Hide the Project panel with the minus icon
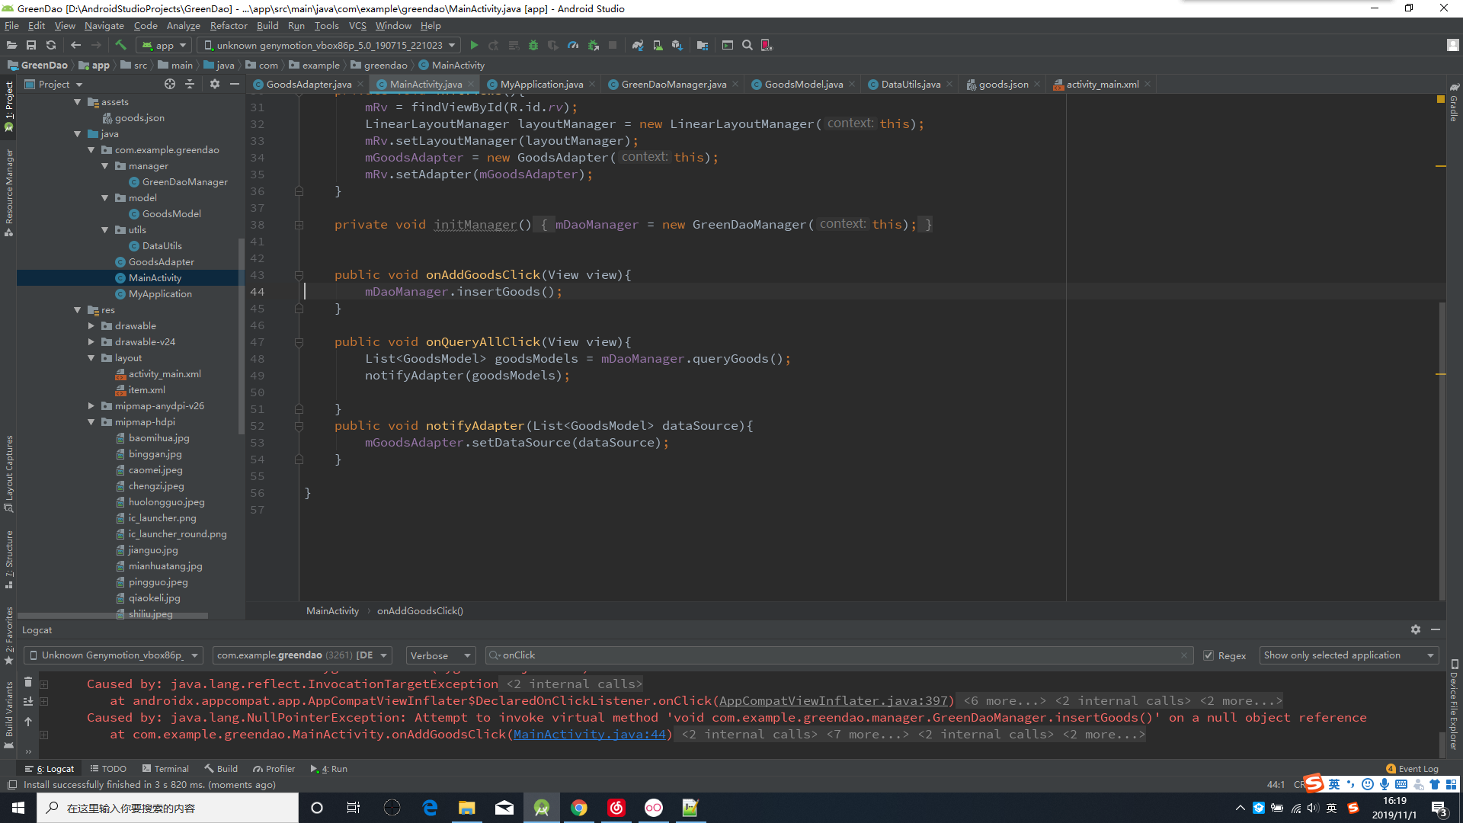The height and width of the screenshot is (823, 1463). click(235, 84)
